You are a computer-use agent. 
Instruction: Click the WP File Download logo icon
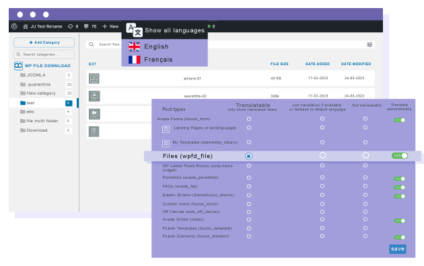18,66
